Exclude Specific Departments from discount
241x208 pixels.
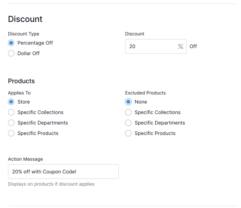pos(128,123)
